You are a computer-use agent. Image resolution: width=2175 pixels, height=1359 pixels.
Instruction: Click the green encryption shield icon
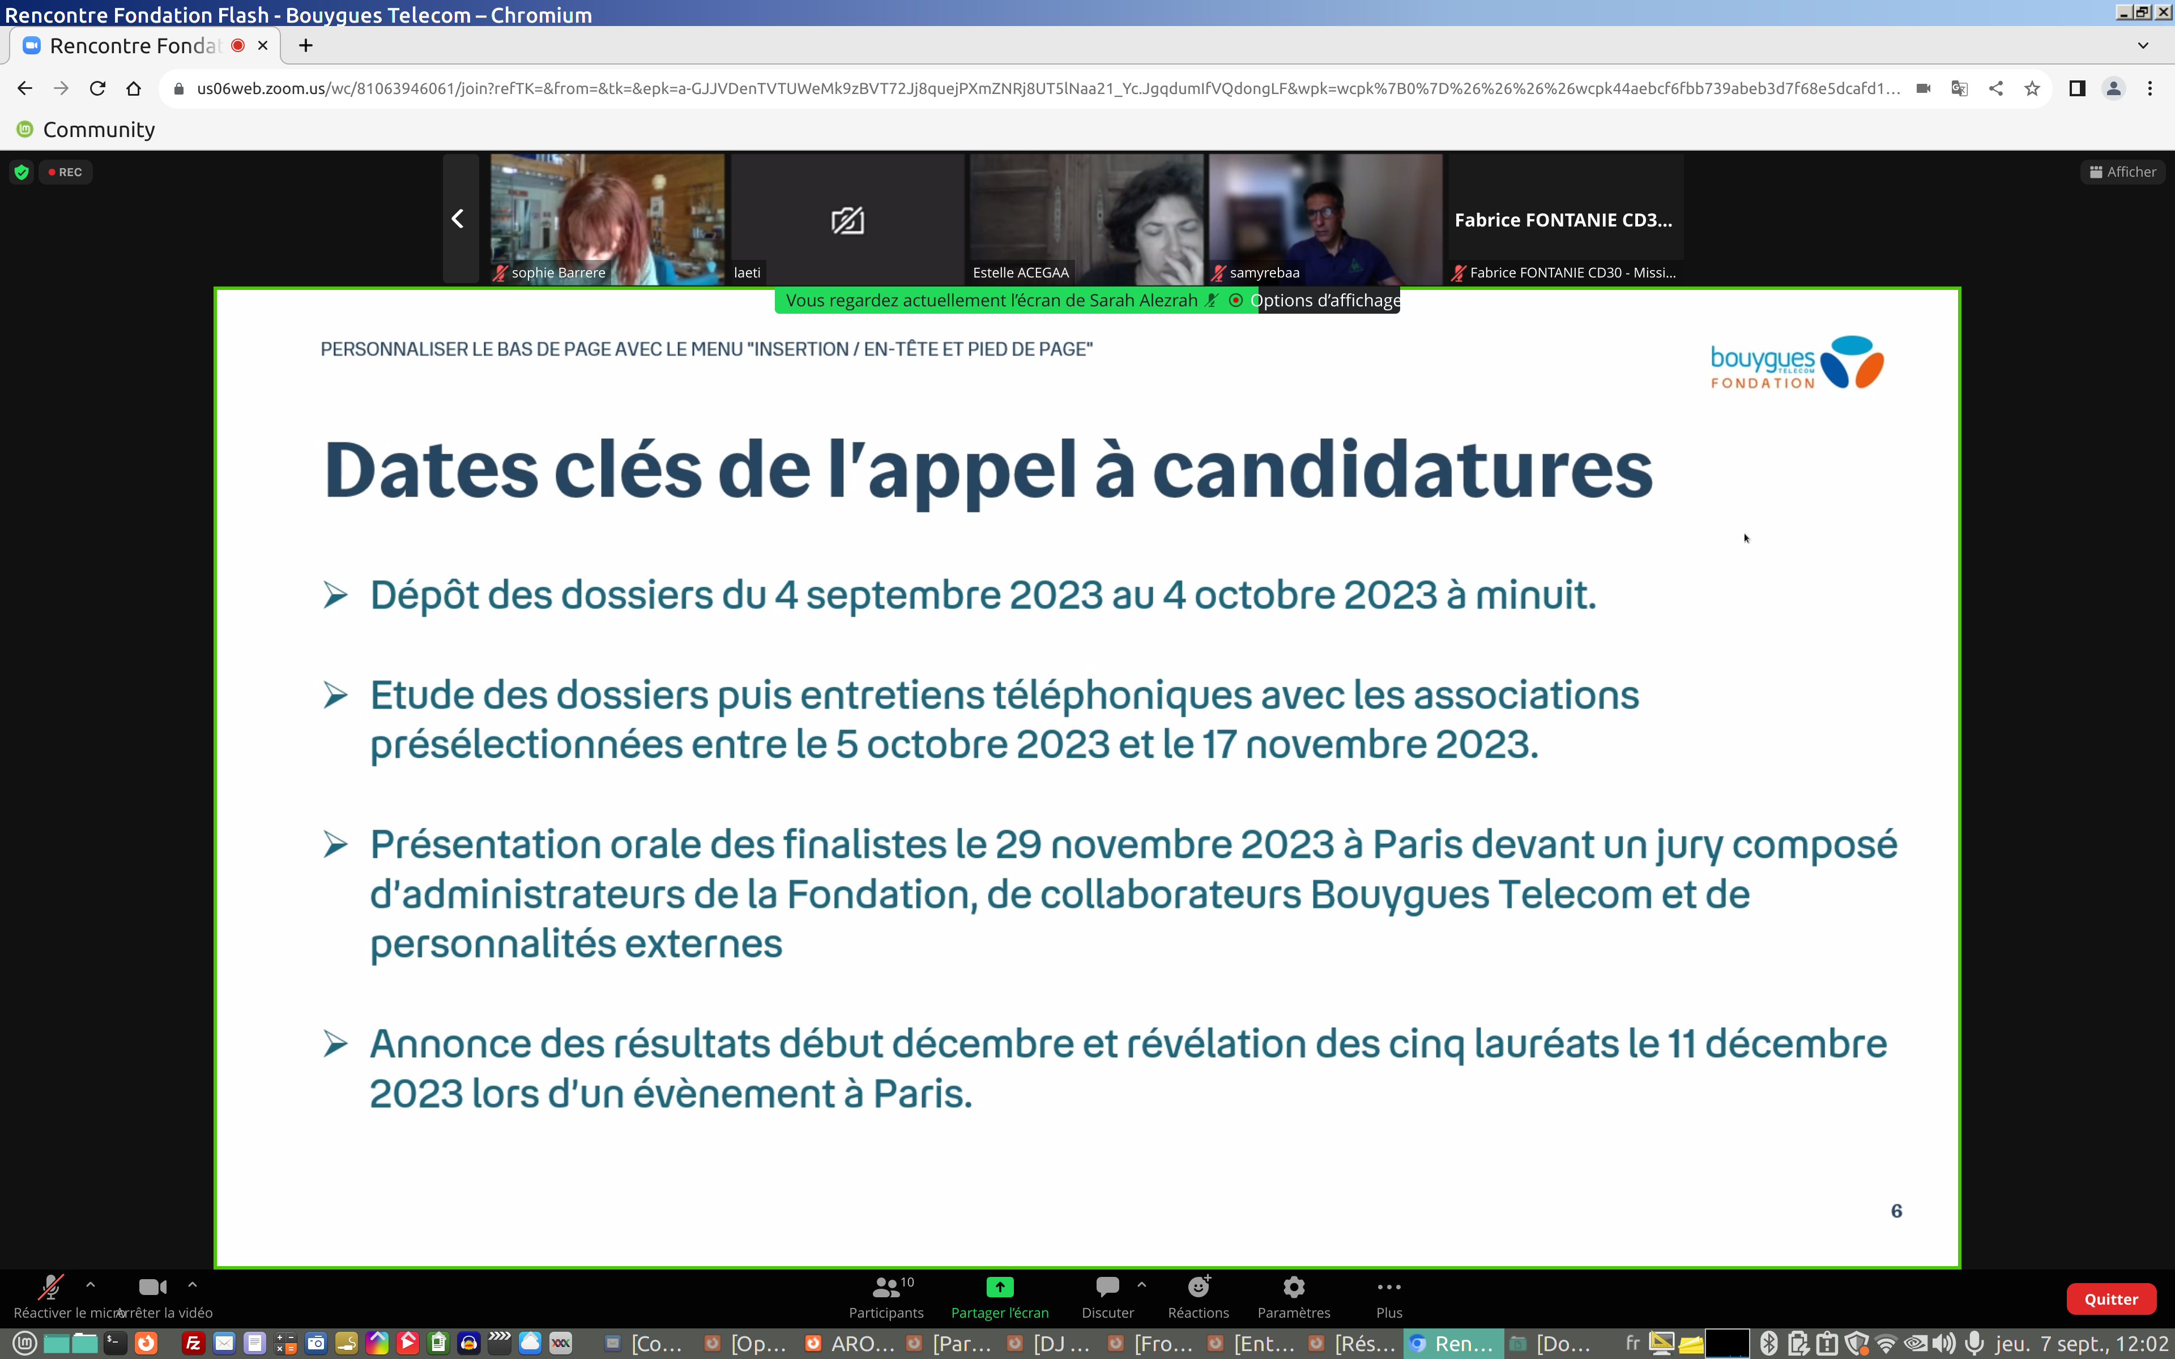pyautogui.click(x=22, y=172)
